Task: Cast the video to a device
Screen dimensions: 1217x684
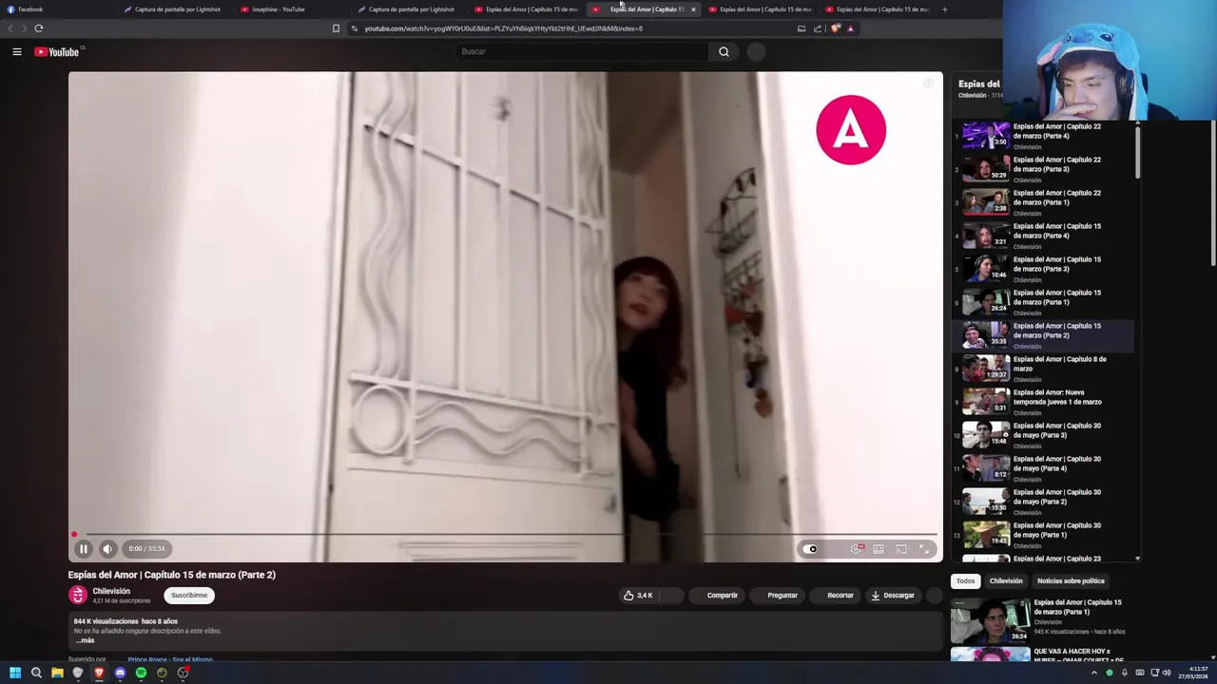Action: pos(901,549)
